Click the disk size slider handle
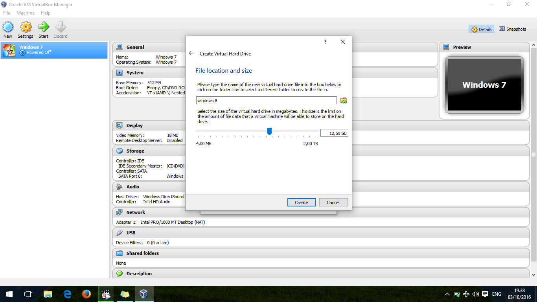This screenshot has height=302, width=537. (x=269, y=131)
